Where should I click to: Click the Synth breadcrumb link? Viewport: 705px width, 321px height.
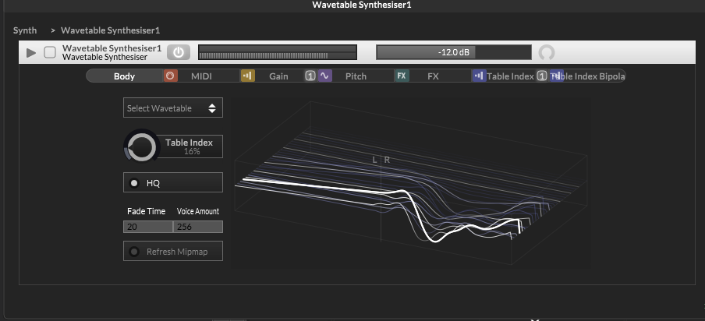click(x=25, y=30)
